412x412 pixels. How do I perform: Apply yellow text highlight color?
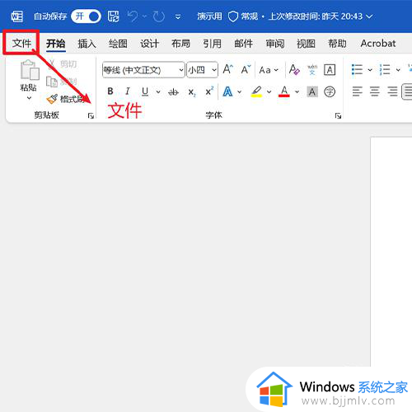256,91
